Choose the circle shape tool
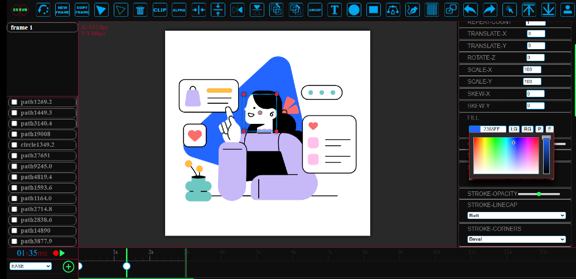This screenshot has height=279, width=576. [x=354, y=10]
